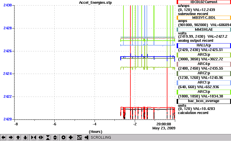The image size is (231, 141).
Task: Click the 2420 y-axis label
Action: (x=8, y=119)
